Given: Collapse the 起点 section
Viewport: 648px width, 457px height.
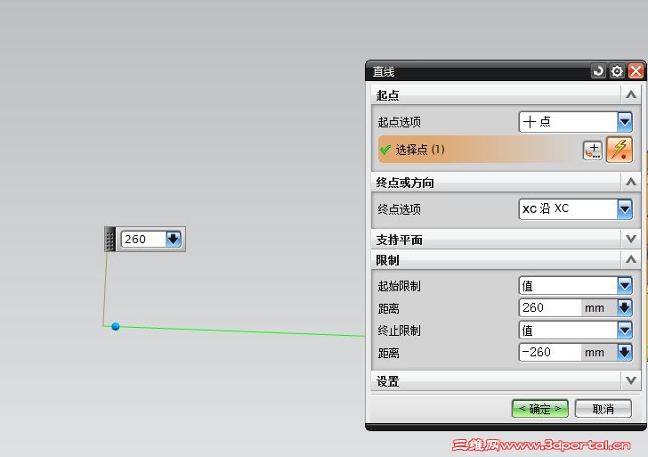Looking at the screenshot, I should pos(630,94).
